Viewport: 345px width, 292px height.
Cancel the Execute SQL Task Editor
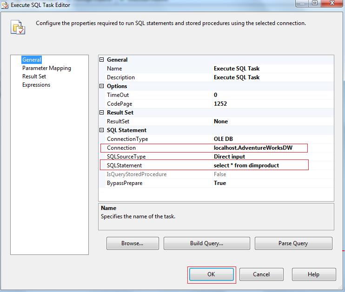pos(261,274)
